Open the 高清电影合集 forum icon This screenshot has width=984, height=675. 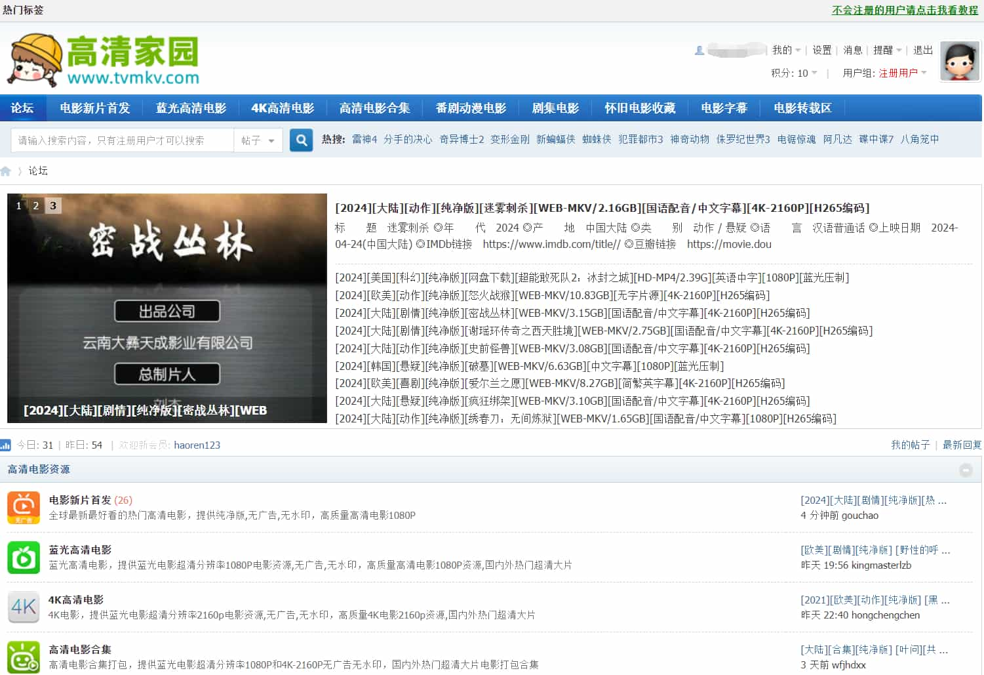click(24, 657)
